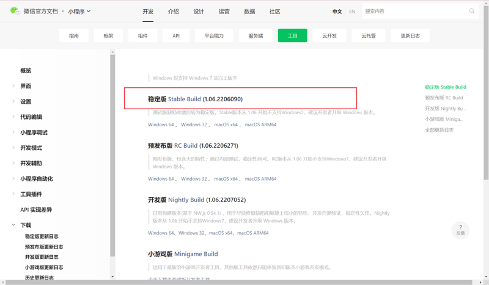Switch to the 社区 top tab

pos(274,12)
